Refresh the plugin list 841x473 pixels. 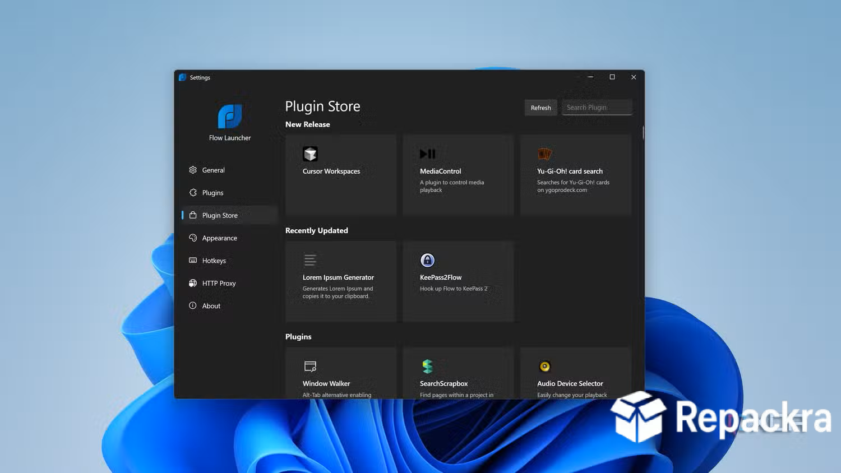(x=540, y=108)
